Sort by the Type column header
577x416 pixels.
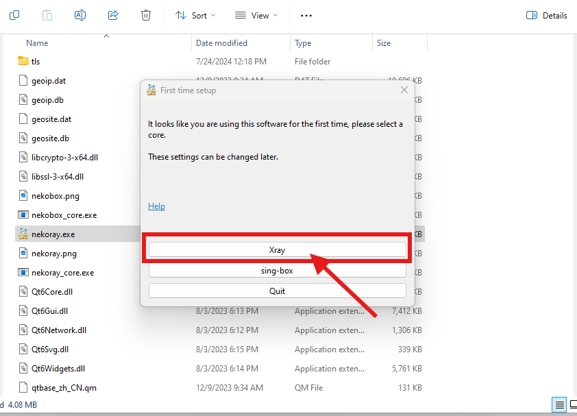point(303,43)
